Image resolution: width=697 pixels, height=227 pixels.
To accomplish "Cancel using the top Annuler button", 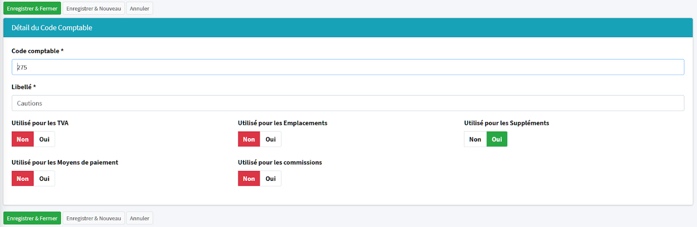I will pos(139,9).
